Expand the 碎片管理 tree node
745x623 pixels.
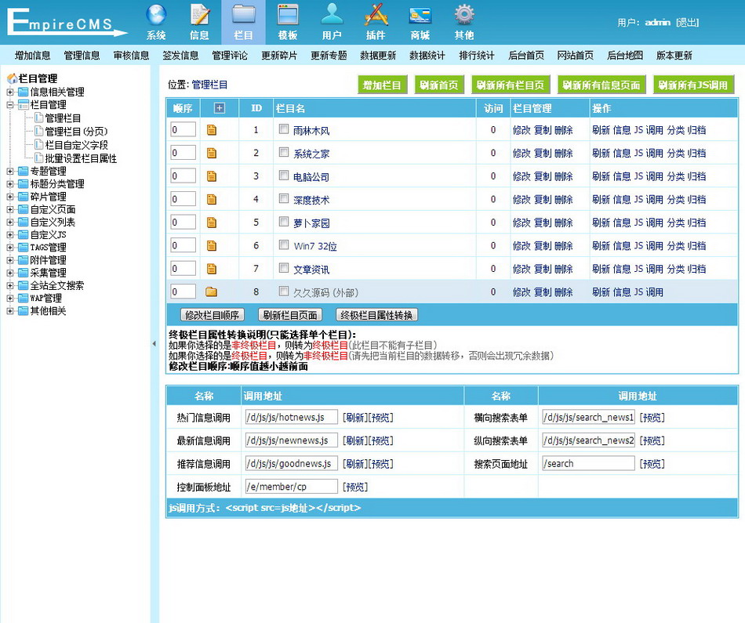10,197
